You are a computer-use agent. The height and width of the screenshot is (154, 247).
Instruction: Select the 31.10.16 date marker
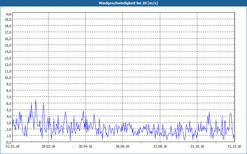pyautogui.click(x=197, y=147)
